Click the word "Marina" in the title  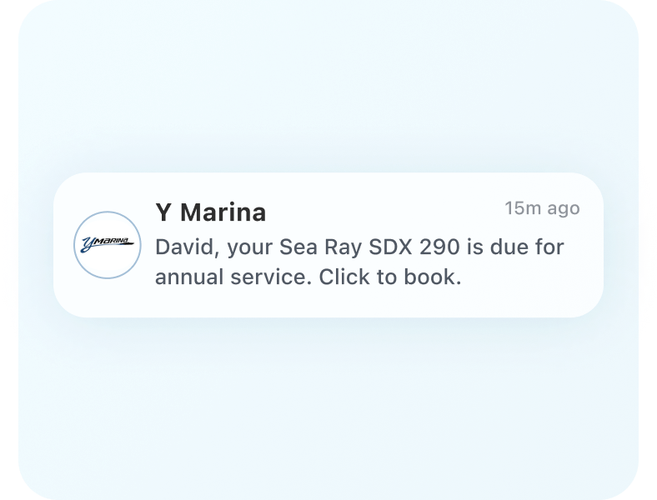click(x=223, y=212)
